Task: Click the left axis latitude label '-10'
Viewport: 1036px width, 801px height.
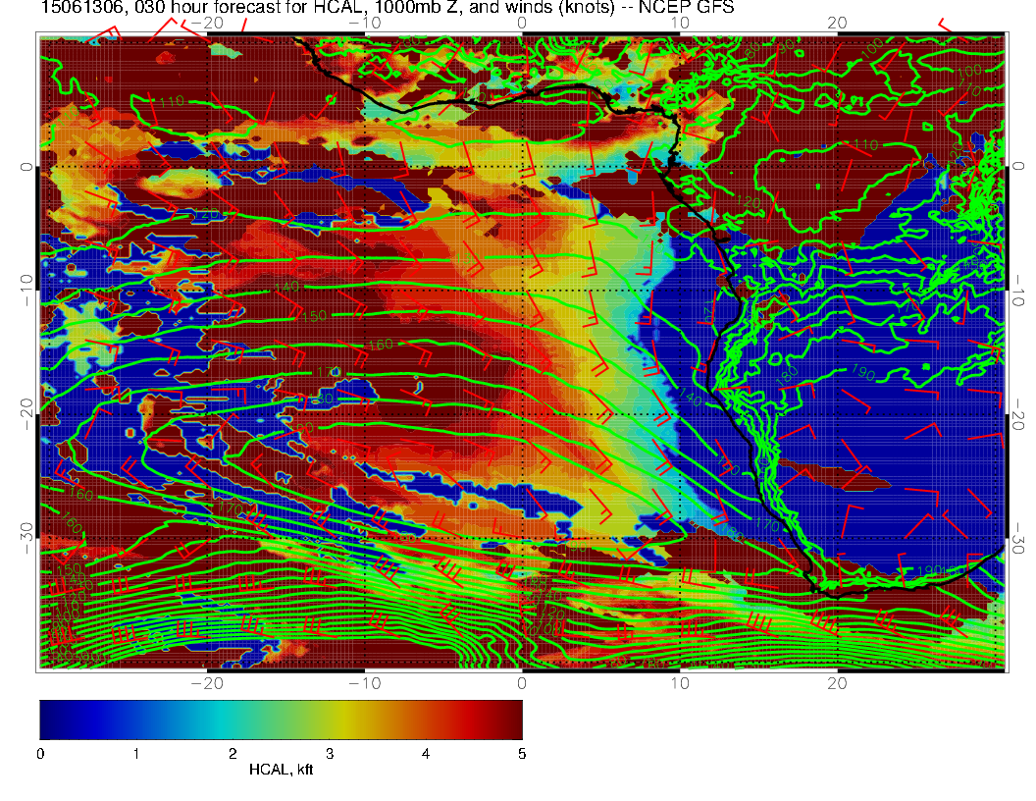Action: [26, 291]
